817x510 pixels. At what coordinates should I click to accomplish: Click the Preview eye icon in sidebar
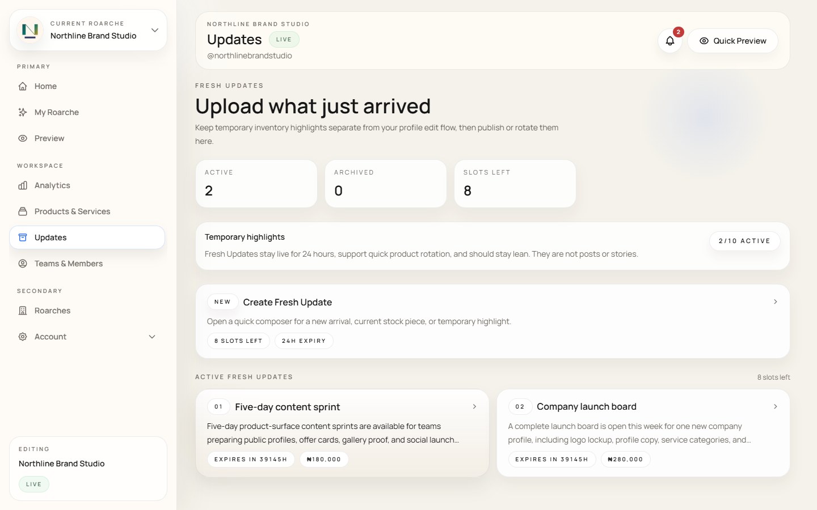[23, 138]
